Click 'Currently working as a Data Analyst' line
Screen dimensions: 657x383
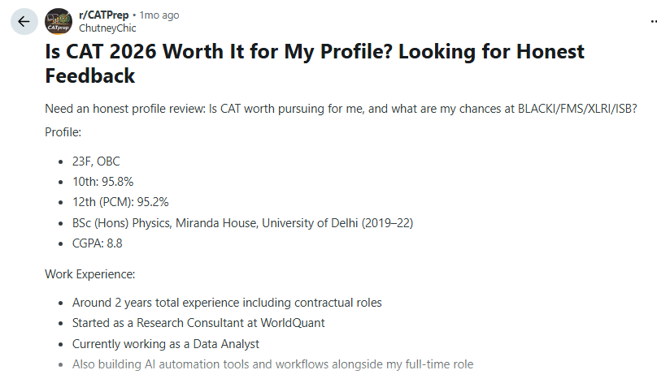(166, 344)
